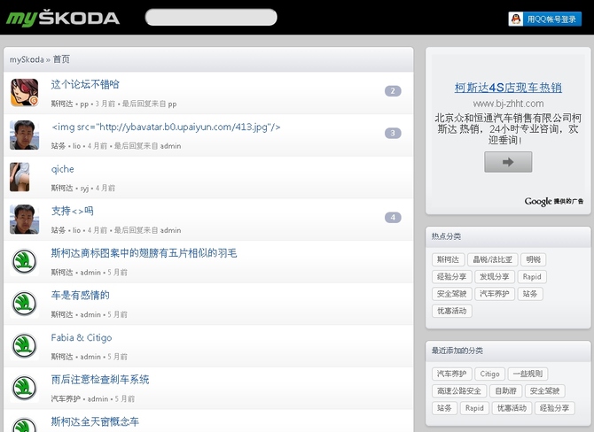Select the 站务 tag in 最近添加的分类
Viewport: 594px width, 432px height.
(444, 408)
